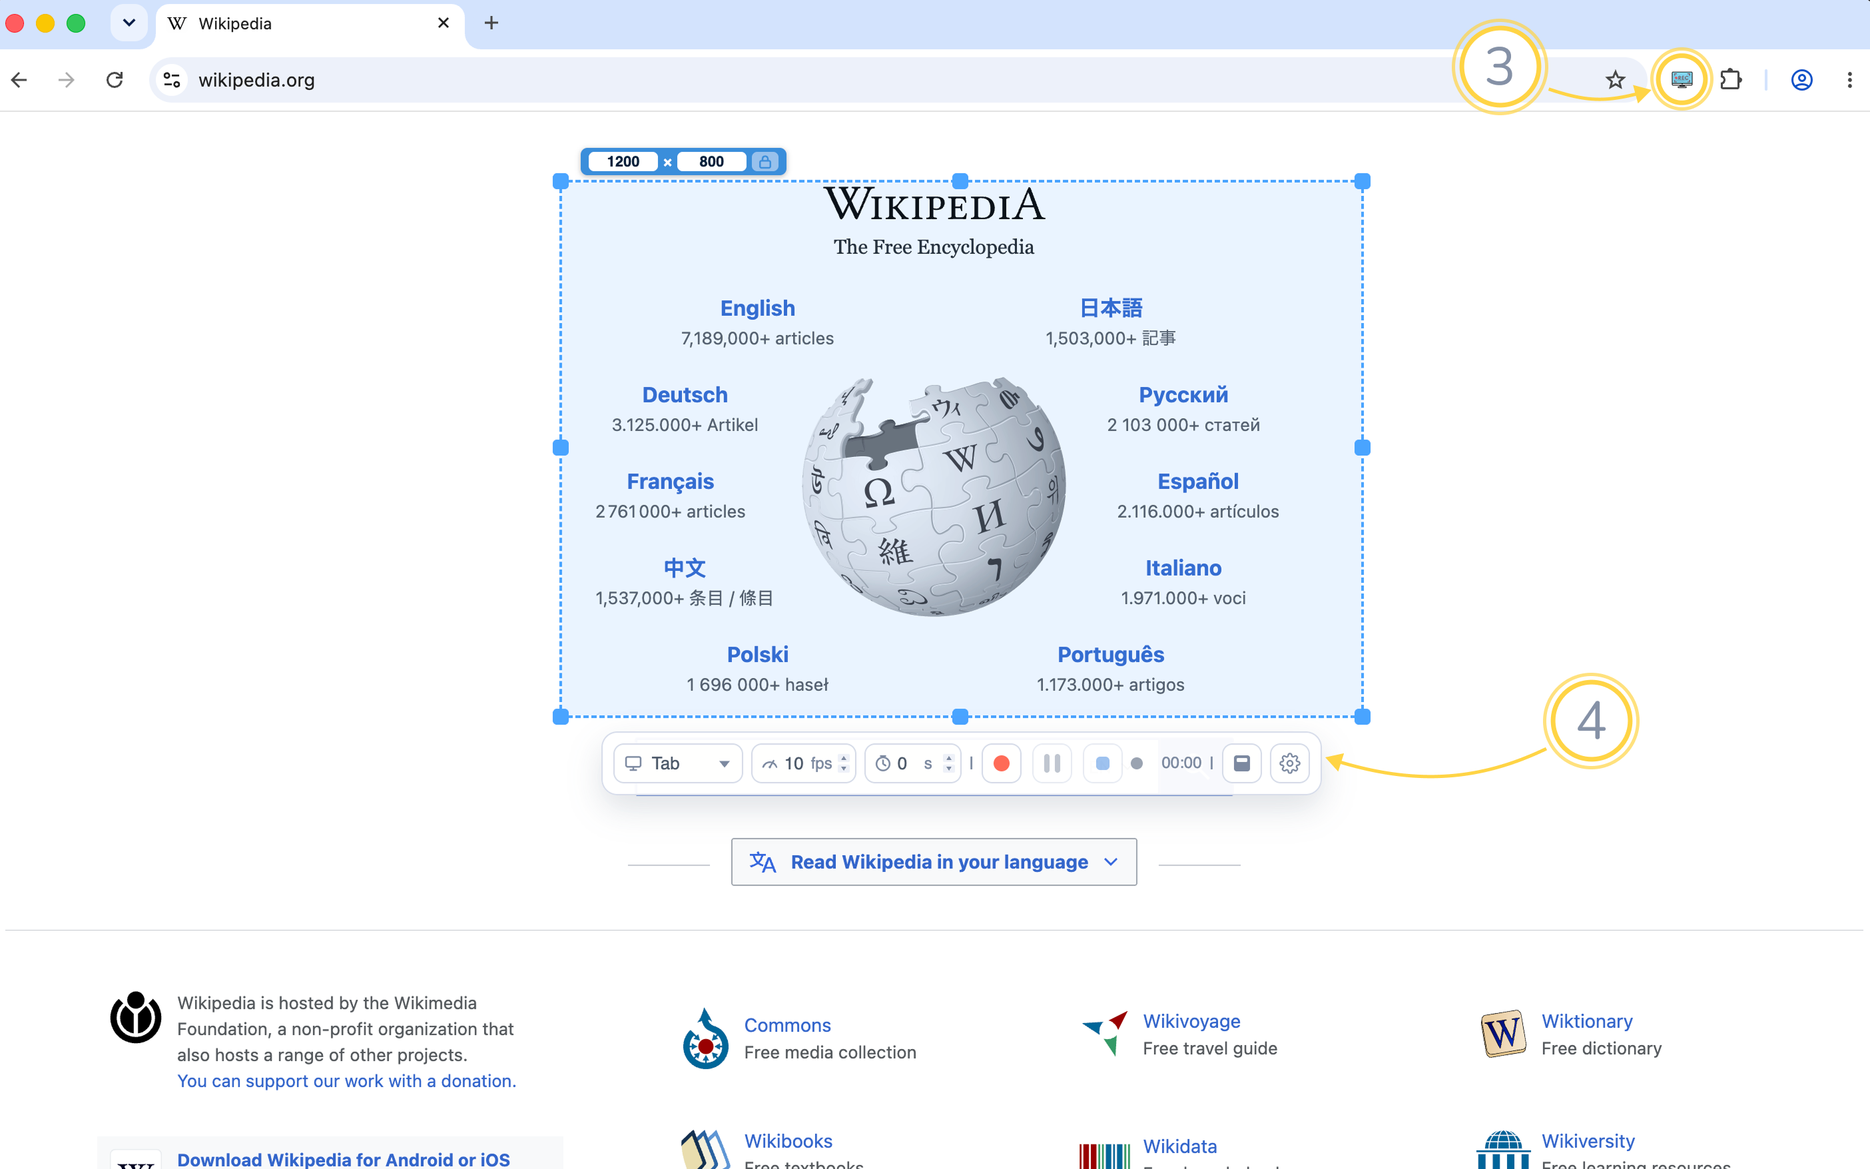Decrease the fps value with down arrow

[844, 769]
